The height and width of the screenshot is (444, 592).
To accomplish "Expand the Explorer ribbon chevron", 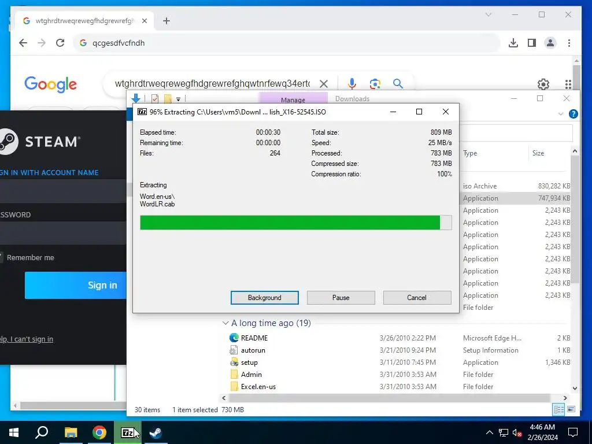I will click(561, 114).
